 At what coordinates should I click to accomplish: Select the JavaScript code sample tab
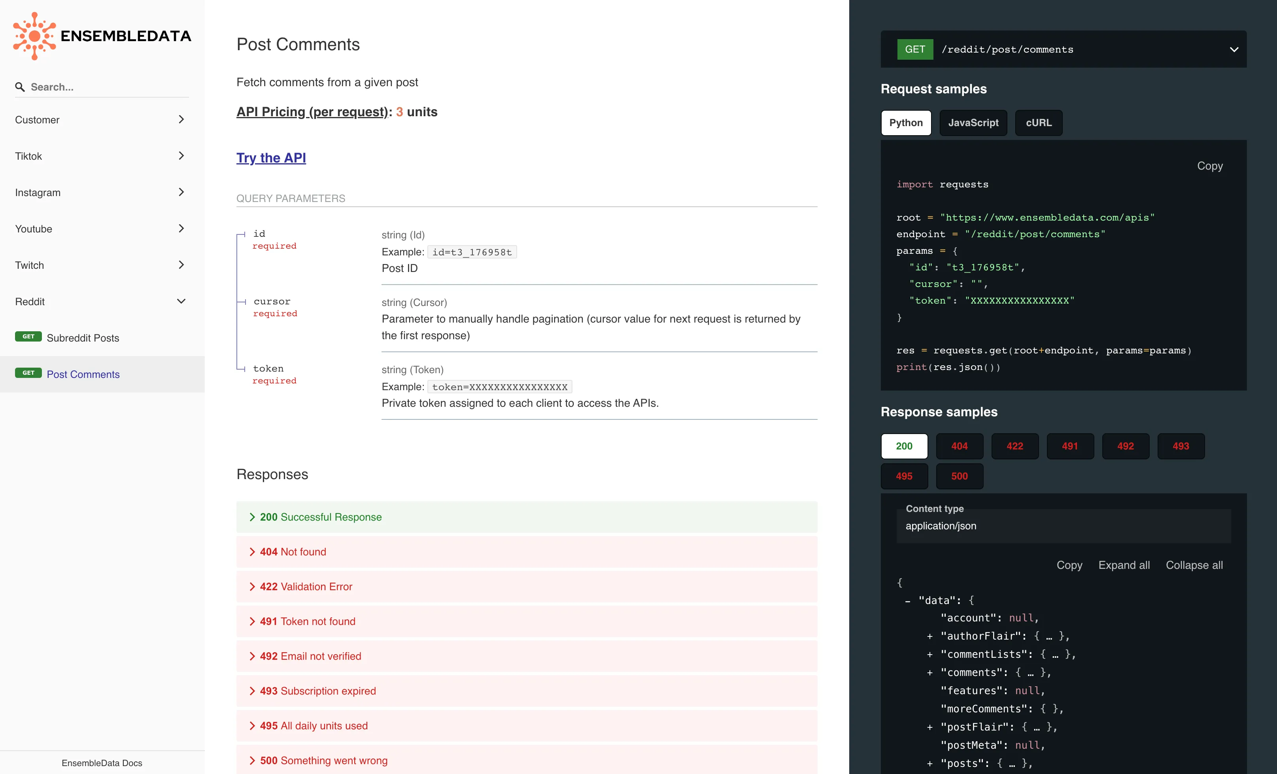(971, 122)
